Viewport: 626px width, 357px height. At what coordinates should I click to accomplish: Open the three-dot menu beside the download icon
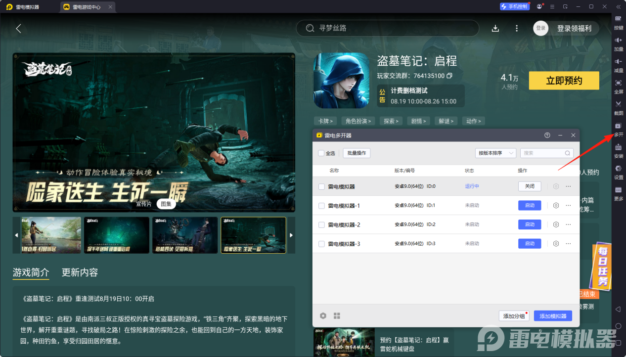pos(517,28)
